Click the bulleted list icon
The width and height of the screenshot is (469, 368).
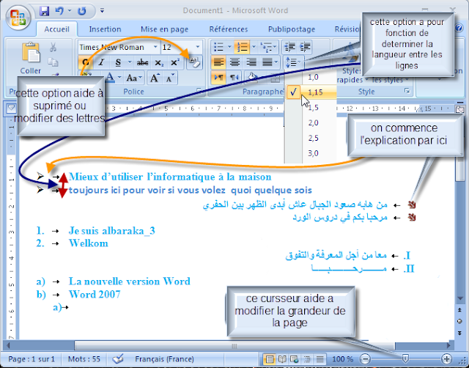[218, 47]
